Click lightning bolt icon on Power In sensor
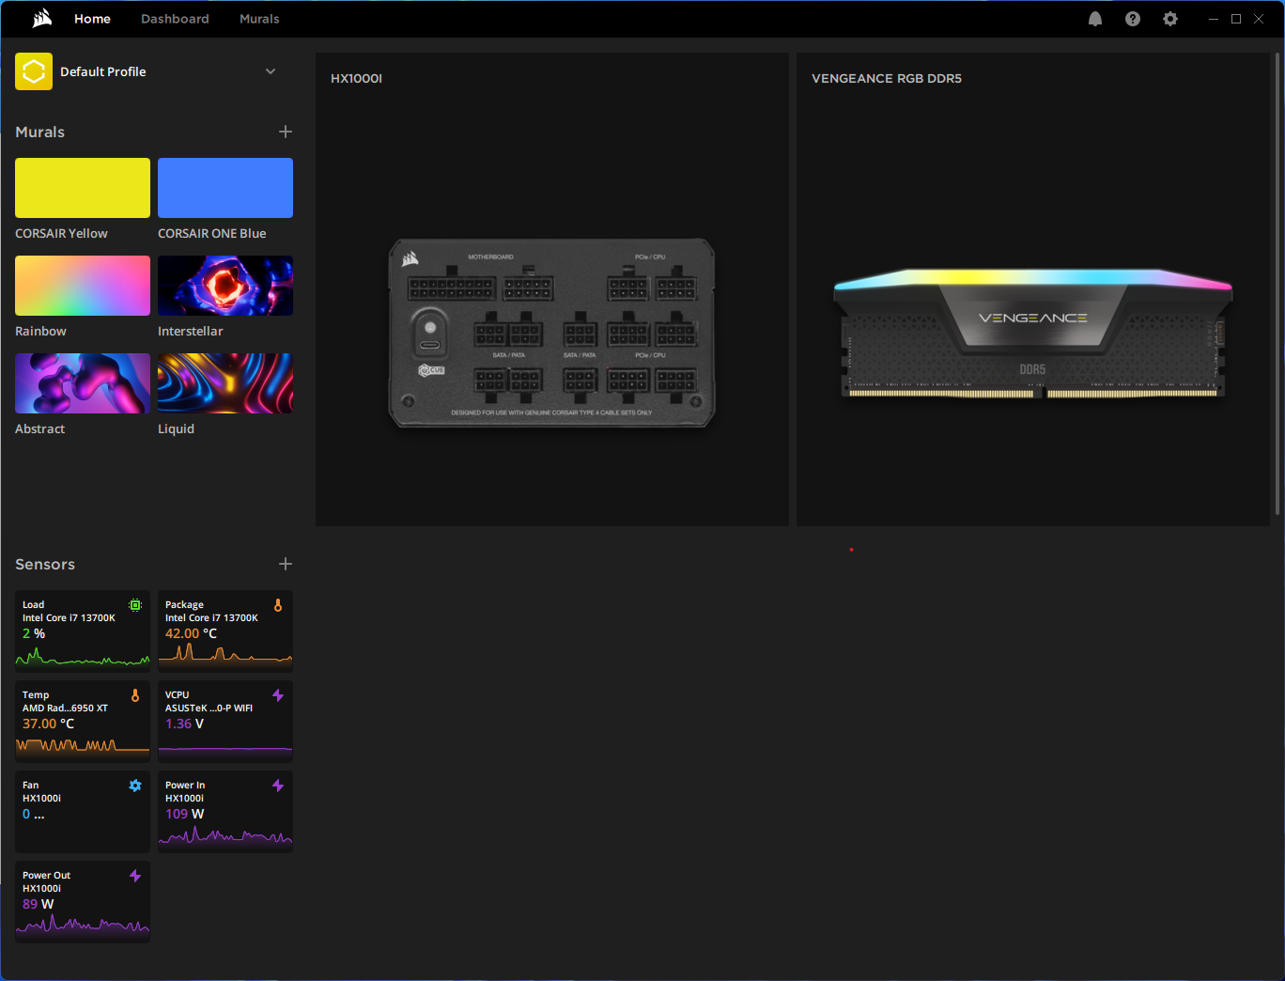Viewport: 1285px width, 981px height. (278, 786)
